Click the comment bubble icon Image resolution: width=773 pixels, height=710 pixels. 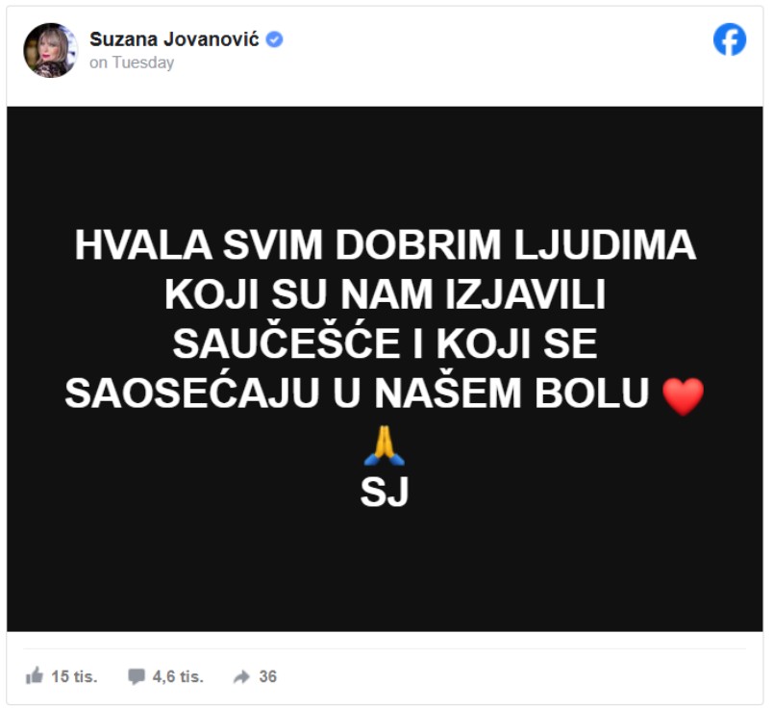click(x=137, y=676)
